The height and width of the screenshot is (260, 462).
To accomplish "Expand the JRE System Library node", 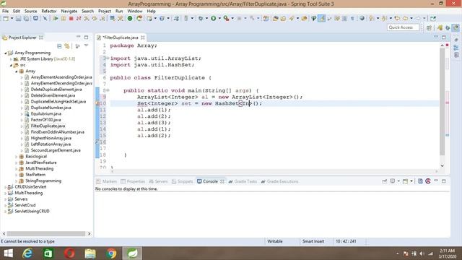I will point(12,59).
